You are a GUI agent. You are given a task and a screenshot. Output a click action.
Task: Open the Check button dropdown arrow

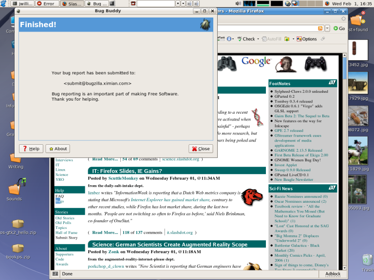[258, 39]
